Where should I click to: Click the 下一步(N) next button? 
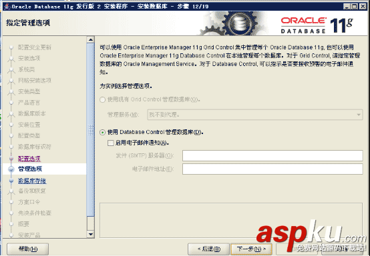coord(251,249)
